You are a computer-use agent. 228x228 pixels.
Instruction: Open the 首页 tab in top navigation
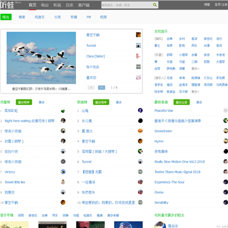click(32, 5)
